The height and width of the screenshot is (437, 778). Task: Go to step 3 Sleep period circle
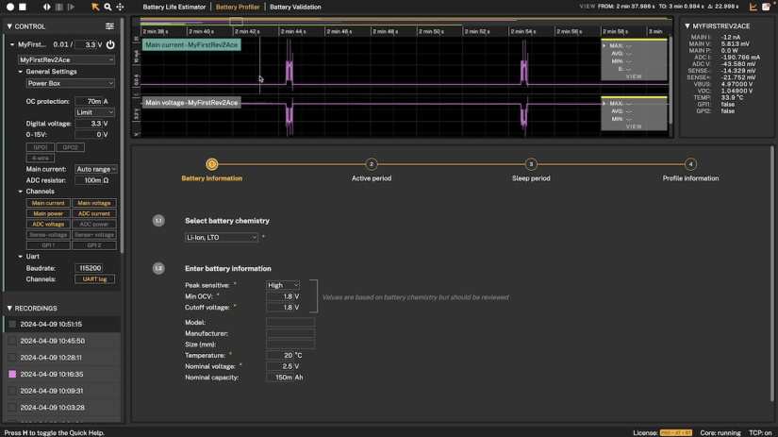click(531, 164)
